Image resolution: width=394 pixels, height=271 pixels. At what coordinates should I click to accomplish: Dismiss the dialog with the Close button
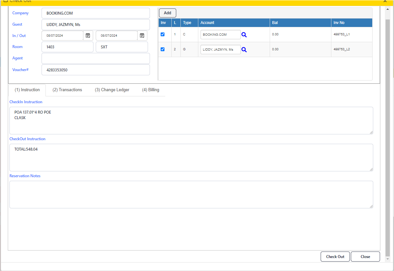(x=365, y=257)
